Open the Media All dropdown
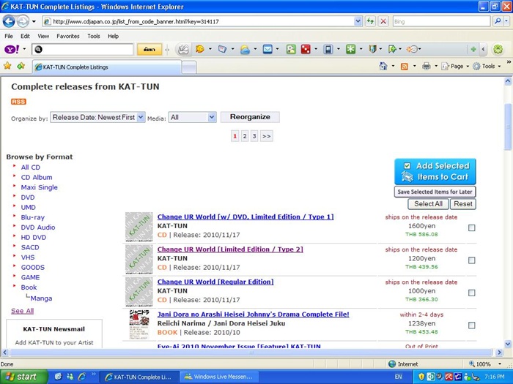 click(192, 117)
